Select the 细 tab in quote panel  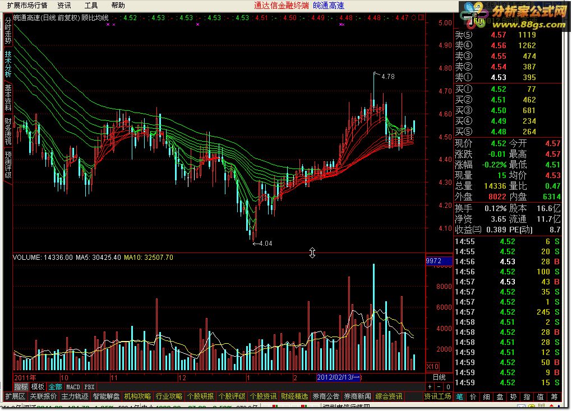click(x=487, y=397)
